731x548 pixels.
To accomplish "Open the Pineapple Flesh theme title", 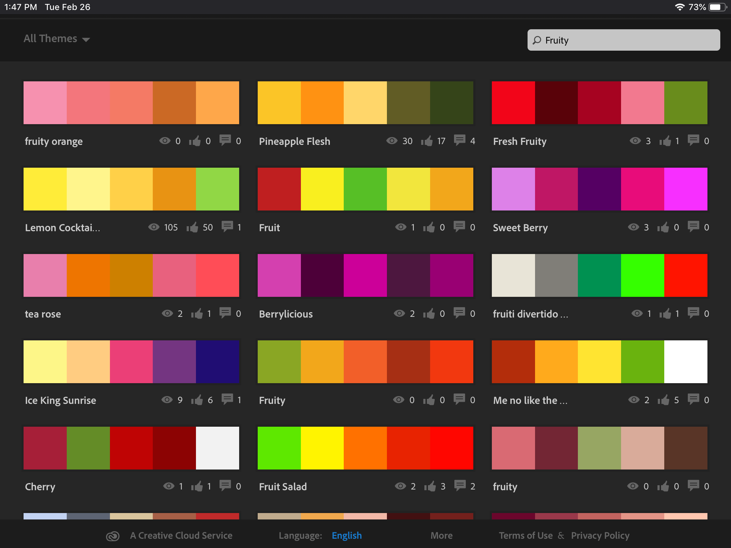I will coord(294,141).
